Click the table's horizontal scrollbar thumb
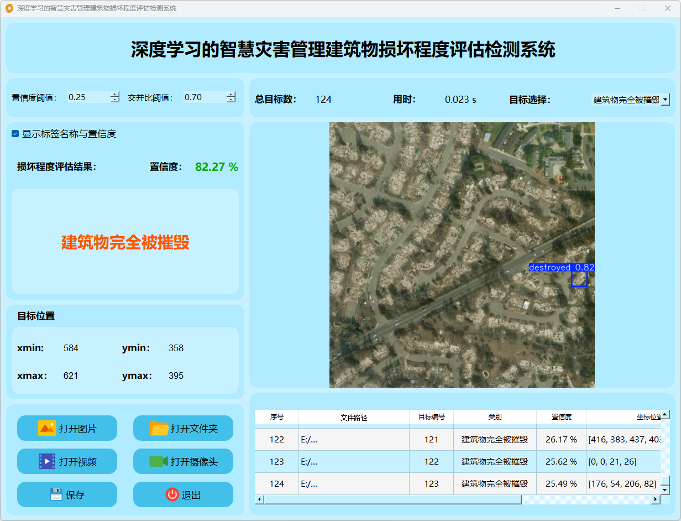This screenshot has height=521, width=681. point(392,499)
